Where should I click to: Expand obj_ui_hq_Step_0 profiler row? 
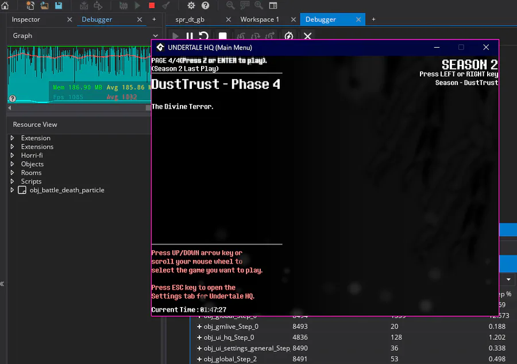pos(199,338)
